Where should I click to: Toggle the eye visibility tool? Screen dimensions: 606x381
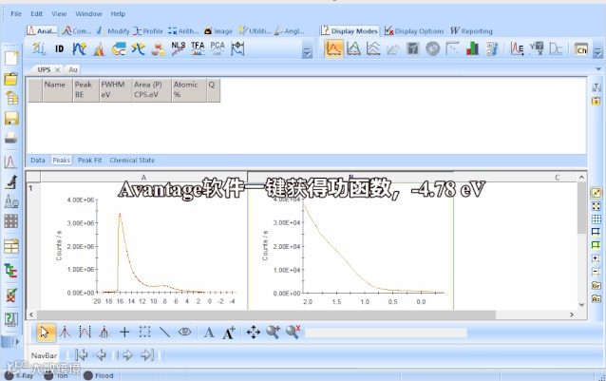pyautogui.click(x=184, y=332)
